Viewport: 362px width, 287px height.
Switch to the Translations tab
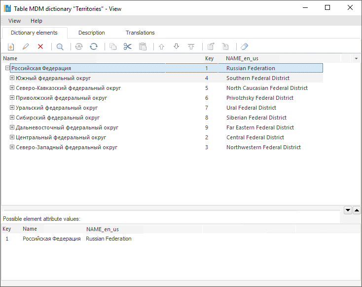[x=140, y=33]
